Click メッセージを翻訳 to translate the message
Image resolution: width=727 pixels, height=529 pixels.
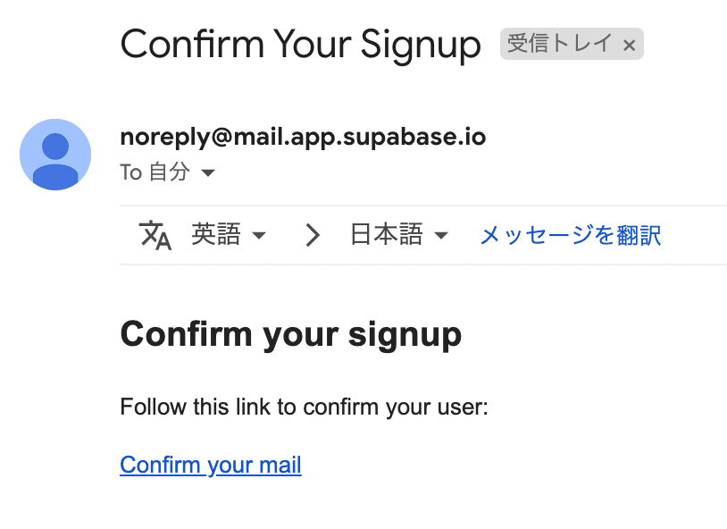pos(571,235)
